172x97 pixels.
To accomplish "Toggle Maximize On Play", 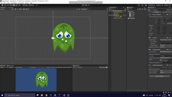I will tap(51, 67).
